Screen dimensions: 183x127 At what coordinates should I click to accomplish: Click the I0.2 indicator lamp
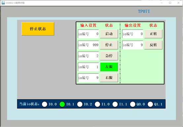click(80, 104)
